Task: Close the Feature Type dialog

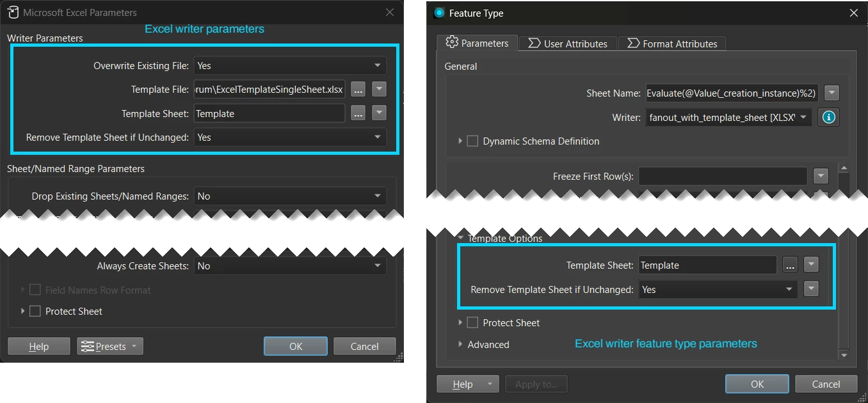Action: coord(853,13)
